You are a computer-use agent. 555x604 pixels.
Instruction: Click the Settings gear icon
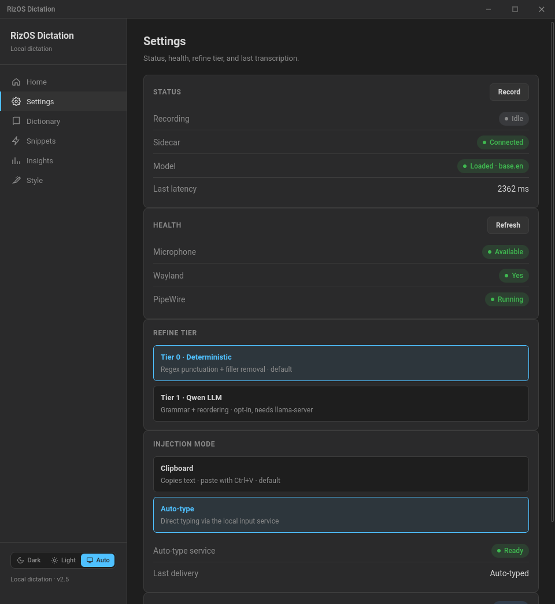16,102
